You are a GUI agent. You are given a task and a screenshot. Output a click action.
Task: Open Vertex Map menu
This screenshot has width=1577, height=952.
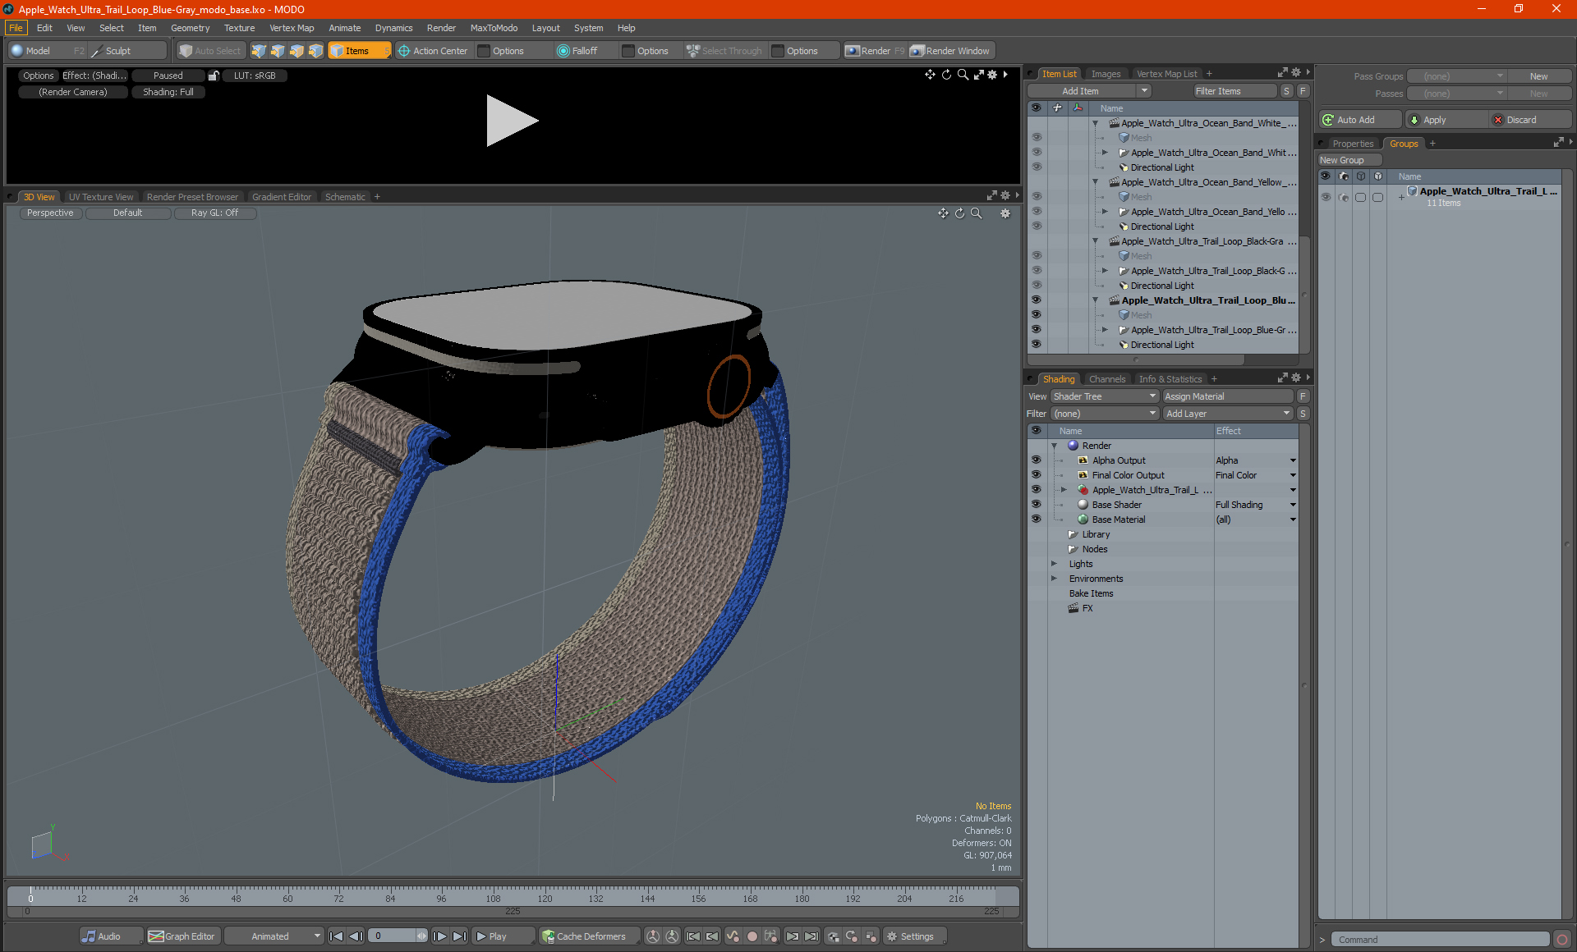click(x=292, y=28)
